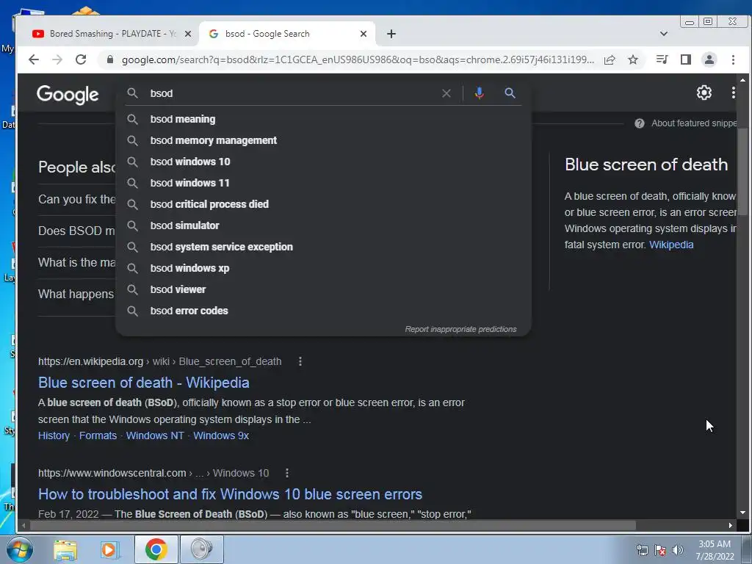Open the Formats sitelink
The image size is (752, 564).
coord(98,435)
